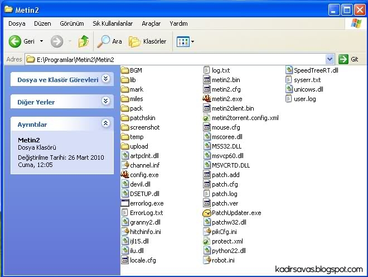Select the hitchinfo.ini file icon
Screen dimensions: 368x277
pyautogui.click(x=125, y=232)
